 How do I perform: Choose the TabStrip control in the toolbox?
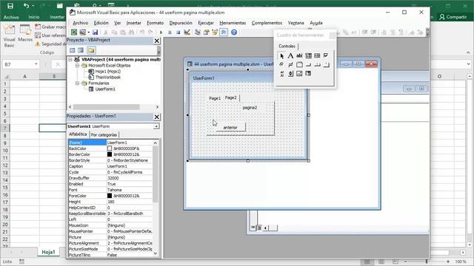tap(317, 64)
